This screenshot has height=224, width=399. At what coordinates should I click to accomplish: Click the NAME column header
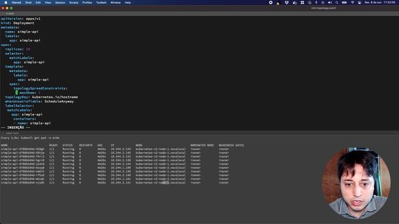coord(4,145)
